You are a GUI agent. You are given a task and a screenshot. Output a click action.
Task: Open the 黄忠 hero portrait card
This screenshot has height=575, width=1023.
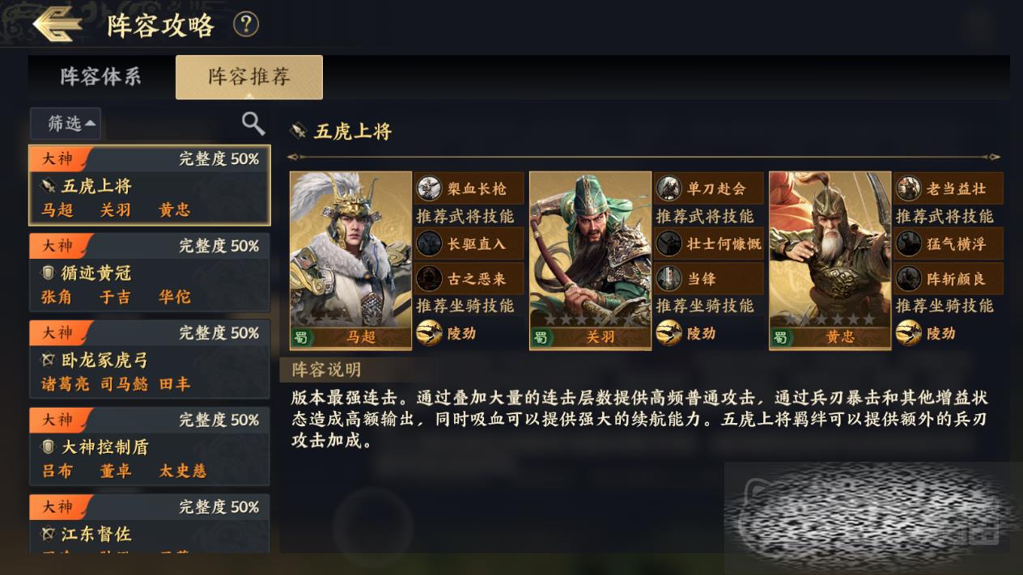(x=830, y=260)
